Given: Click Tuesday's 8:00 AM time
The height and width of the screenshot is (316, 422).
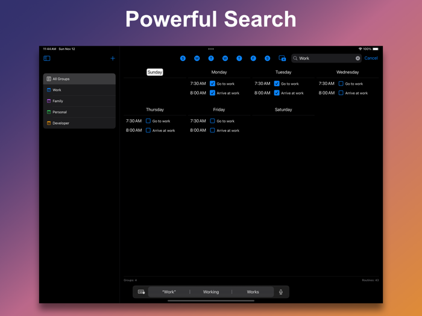Looking at the screenshot, I should point(262,93).
